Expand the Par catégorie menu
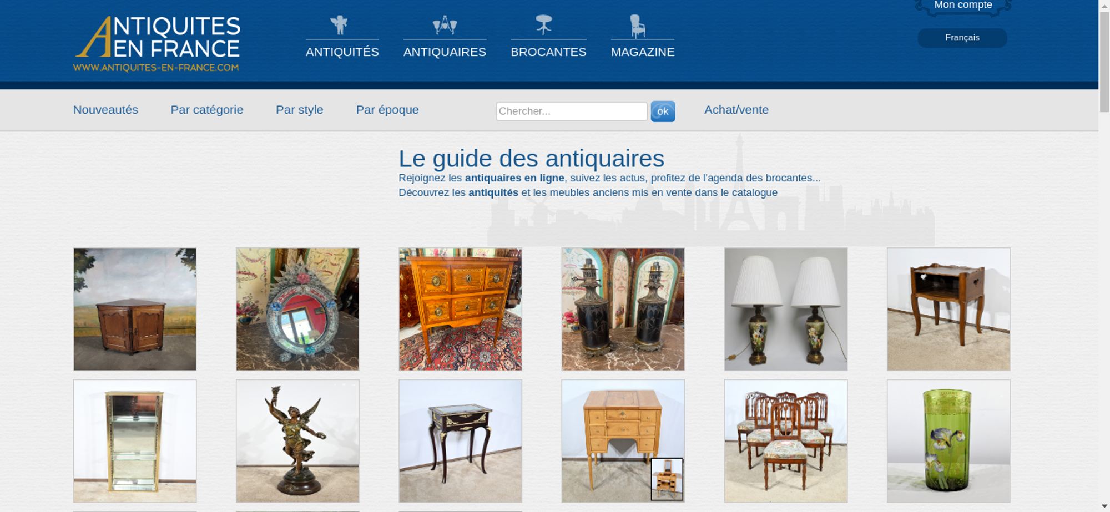 pyautogui.click(x=207, y=110)
